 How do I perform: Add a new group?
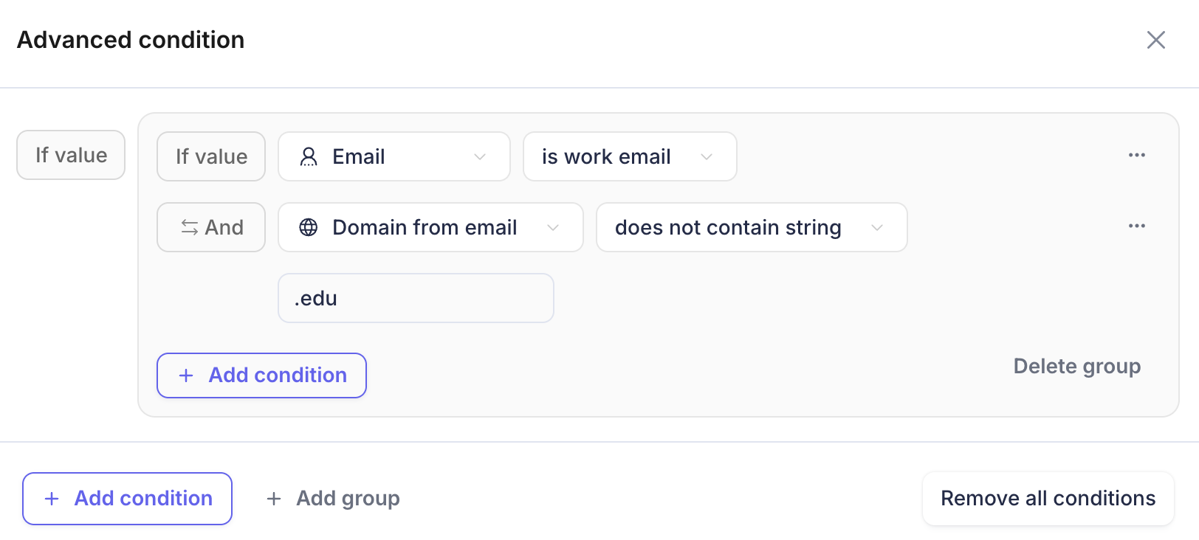333,499
